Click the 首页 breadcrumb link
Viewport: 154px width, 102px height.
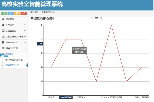tap(36, 12)
